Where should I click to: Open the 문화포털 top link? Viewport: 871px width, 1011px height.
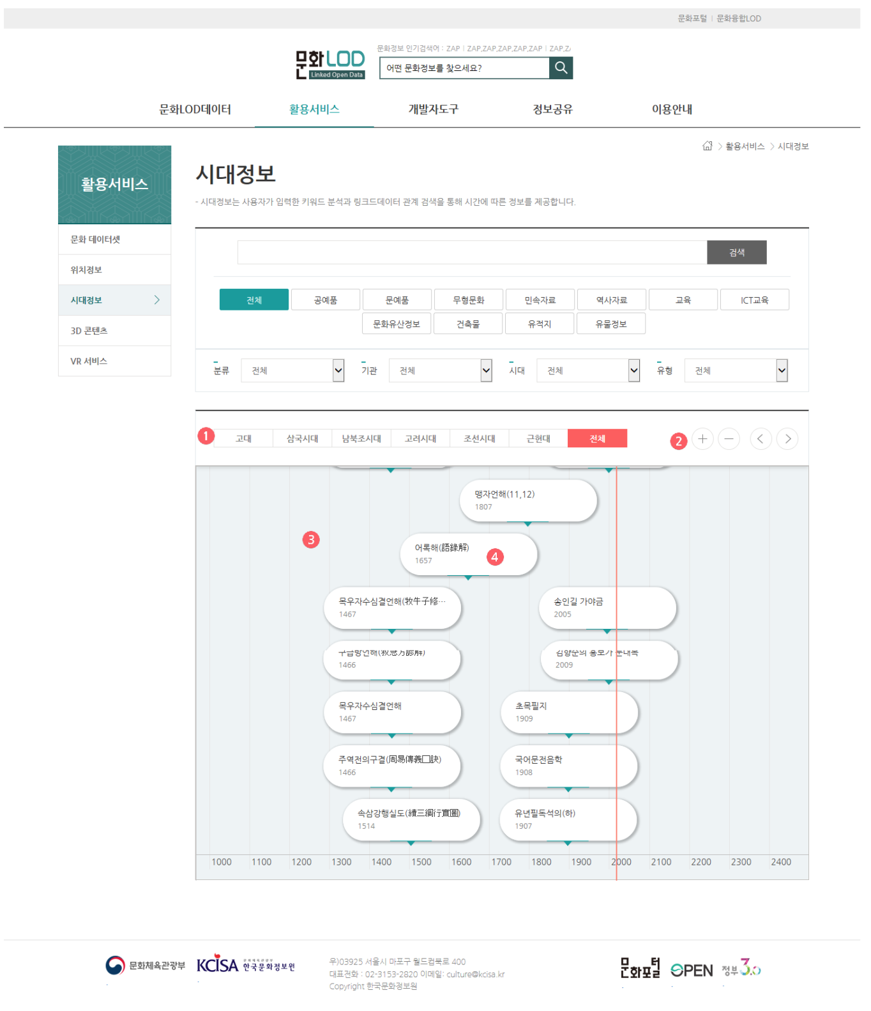click(692, 19)
